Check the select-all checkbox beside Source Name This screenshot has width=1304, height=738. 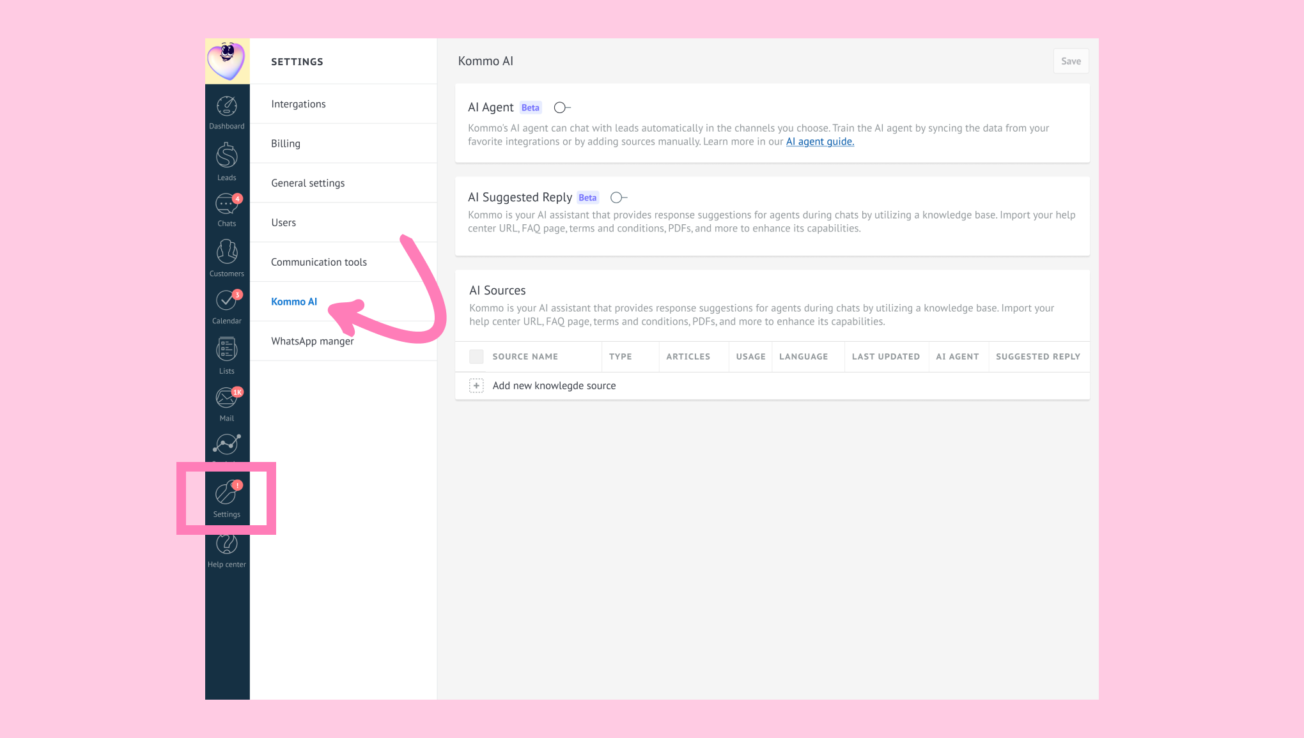(x=476, y=357)
